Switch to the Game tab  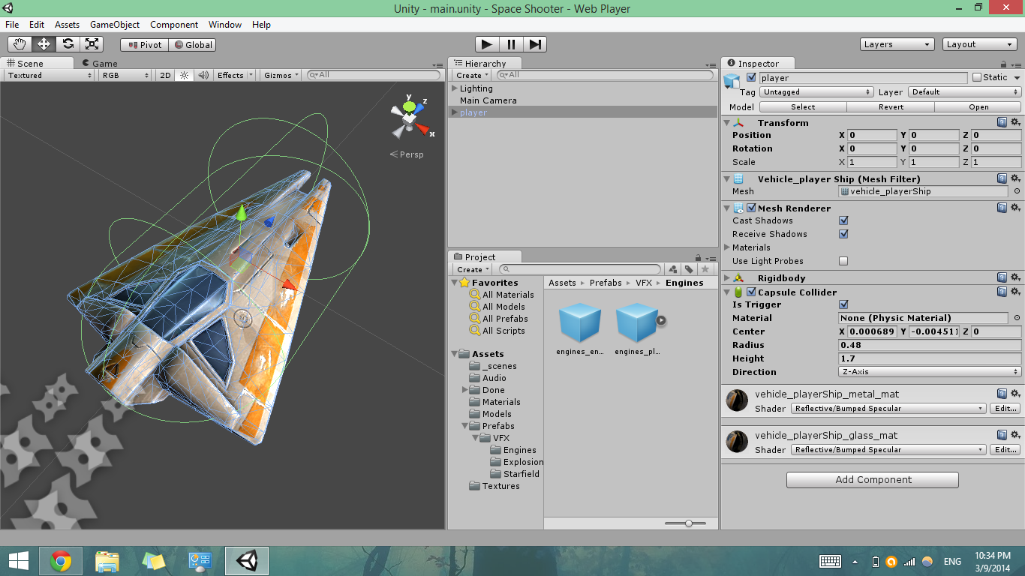[x=100, y=64]
